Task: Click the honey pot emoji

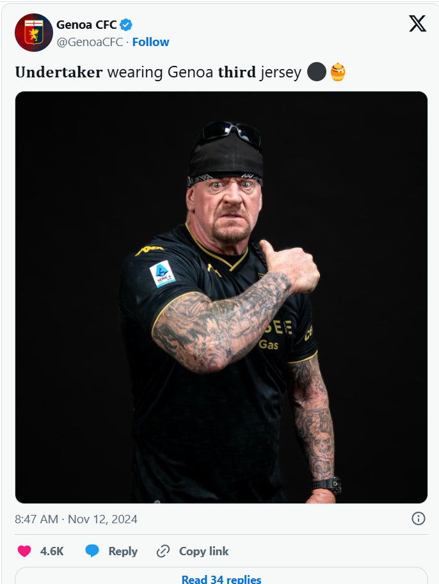Action: (338, 72)
